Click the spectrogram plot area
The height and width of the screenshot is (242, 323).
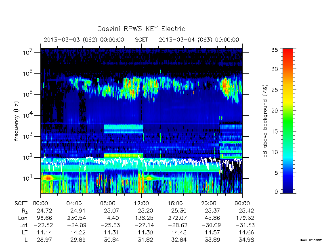point(141,121)
